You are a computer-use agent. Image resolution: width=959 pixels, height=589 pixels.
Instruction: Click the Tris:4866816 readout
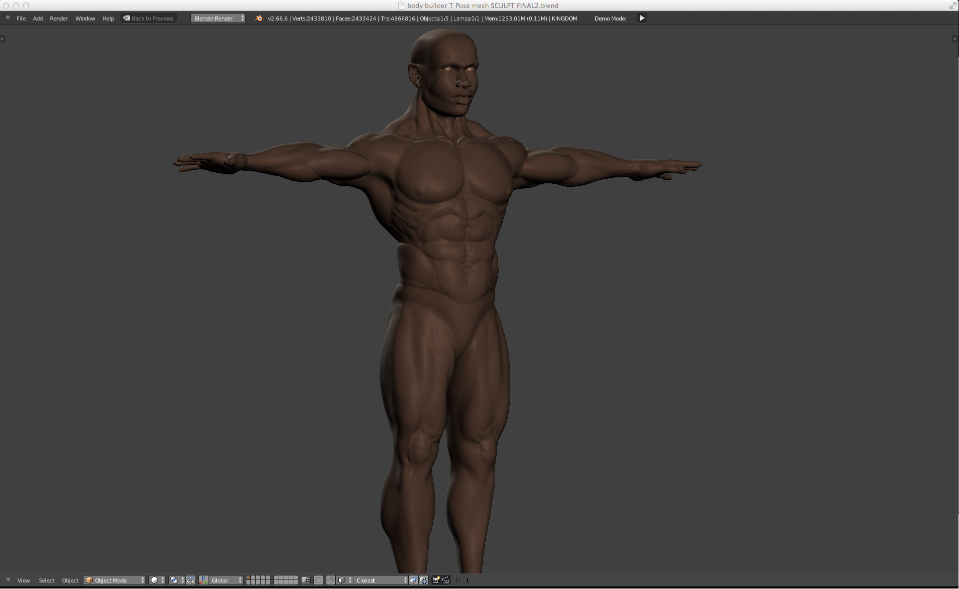(398, 18)
